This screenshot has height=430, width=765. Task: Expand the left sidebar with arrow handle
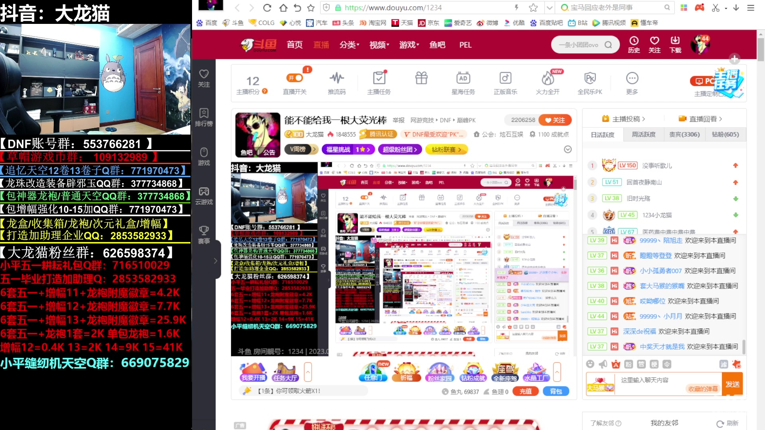point(216,261)
